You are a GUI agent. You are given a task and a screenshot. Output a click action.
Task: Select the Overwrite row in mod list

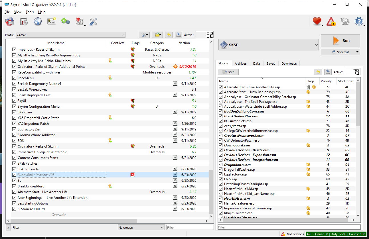point(108,215)
